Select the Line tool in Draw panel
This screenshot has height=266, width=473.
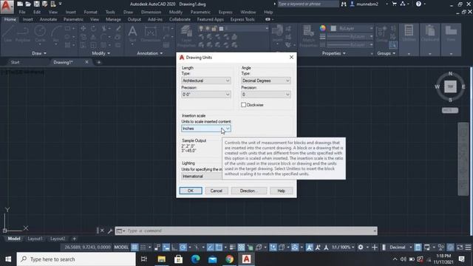[x=8, y=34]
